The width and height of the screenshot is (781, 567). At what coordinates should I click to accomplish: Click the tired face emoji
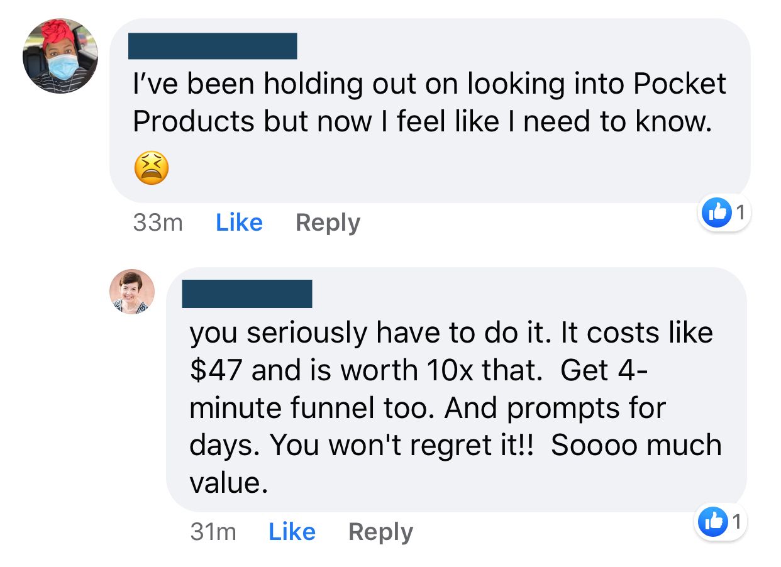coord(152,168)
